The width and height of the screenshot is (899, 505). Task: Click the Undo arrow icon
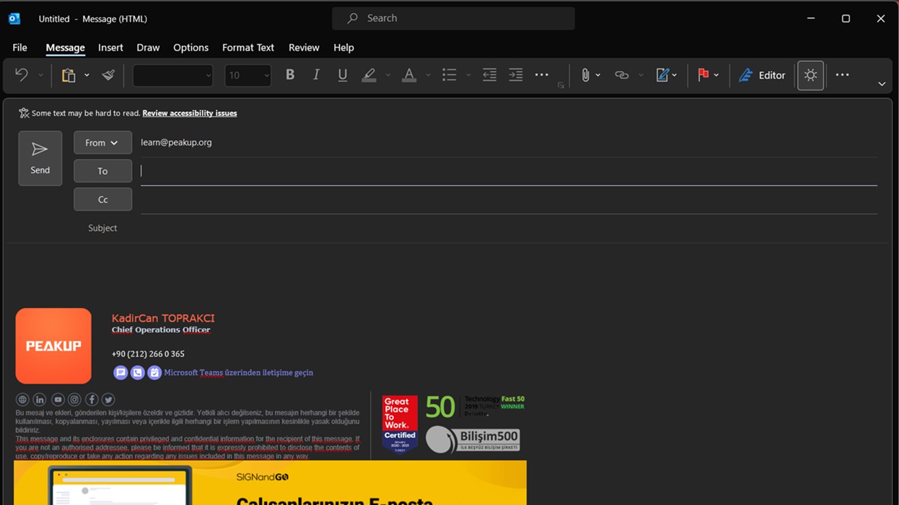(x=22, y=75)
